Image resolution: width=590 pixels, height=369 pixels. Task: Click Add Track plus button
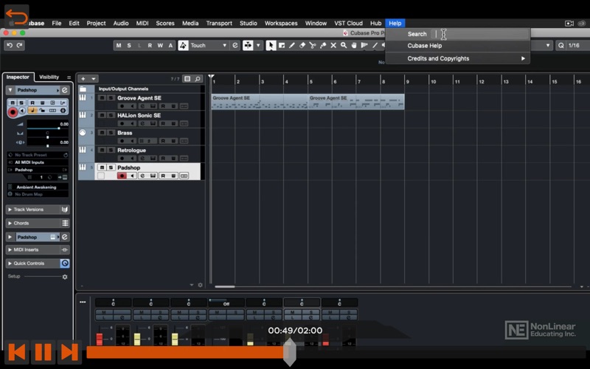point(83,79)
